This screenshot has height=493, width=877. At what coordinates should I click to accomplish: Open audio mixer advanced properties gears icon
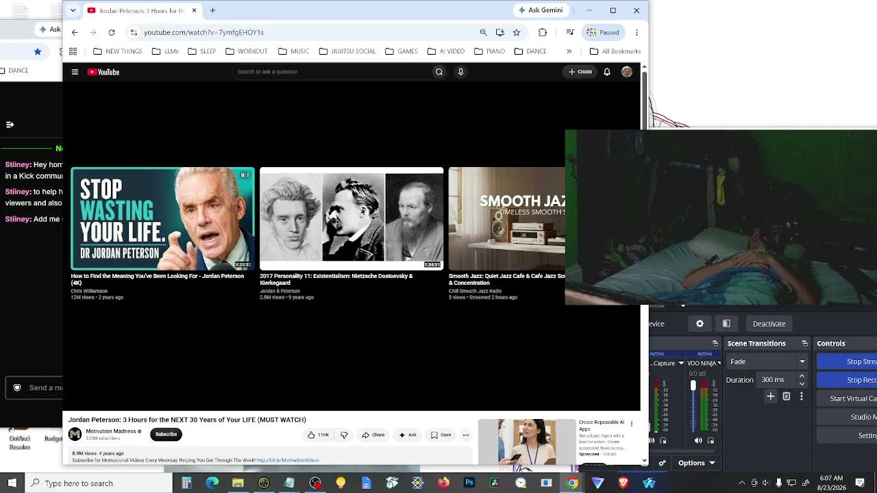click(663, 463)
